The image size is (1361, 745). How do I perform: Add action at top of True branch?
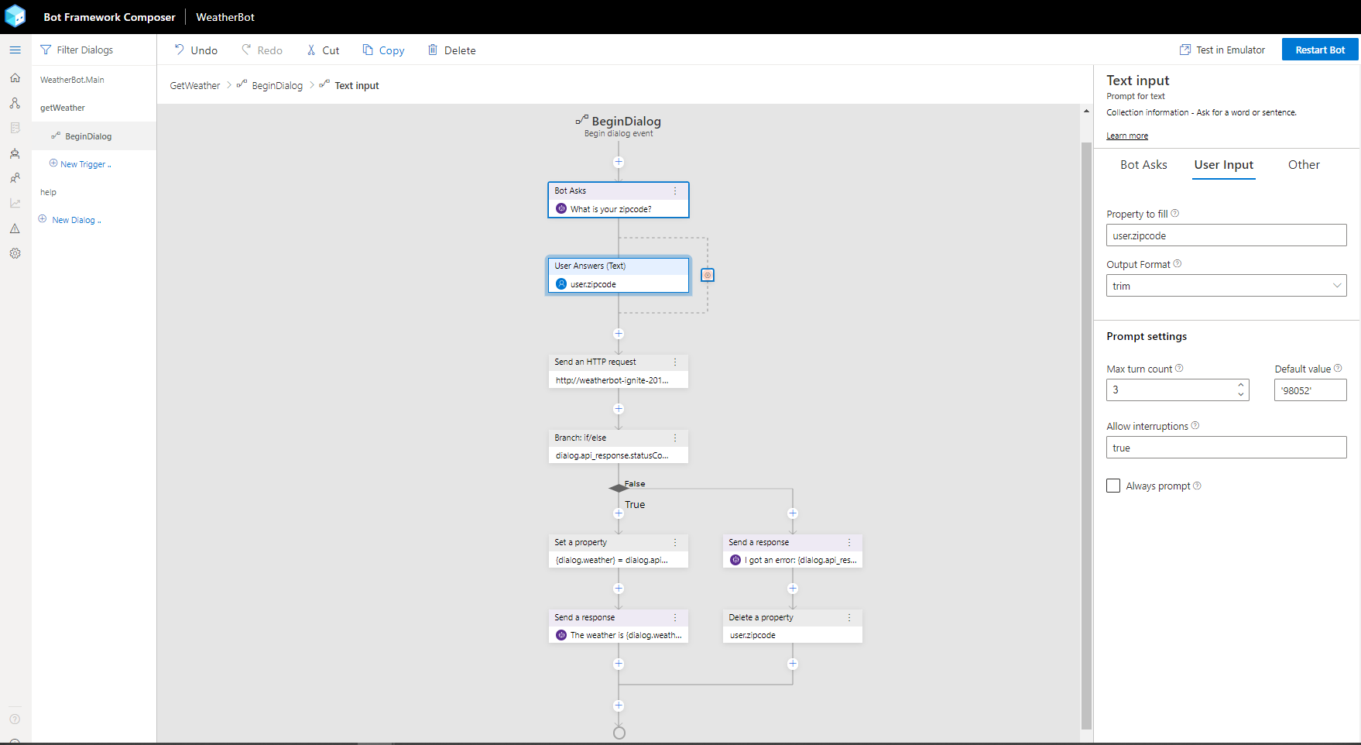(619, 513)
